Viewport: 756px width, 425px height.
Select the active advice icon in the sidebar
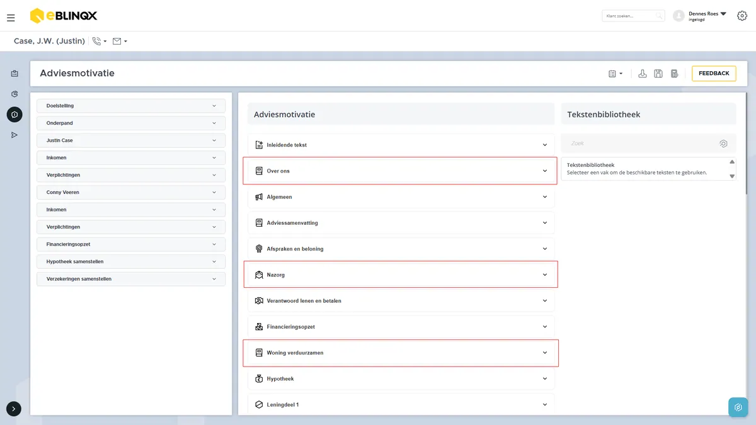14,115
